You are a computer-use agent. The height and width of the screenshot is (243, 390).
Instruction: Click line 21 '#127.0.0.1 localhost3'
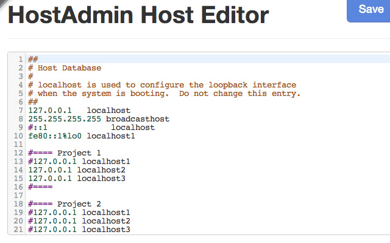(x=79, y=230)
